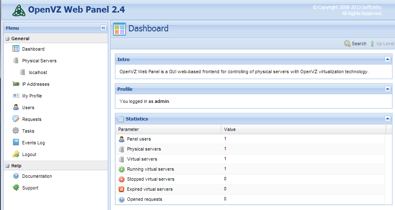The width and height of the screenshot is (395, 210).
Task: Click the Events Log book icon
Action: 16,142
